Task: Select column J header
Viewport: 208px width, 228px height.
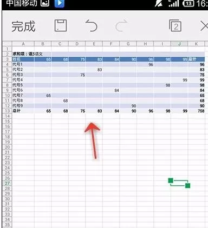Action: pyautogui.click(x=179, y=44)
